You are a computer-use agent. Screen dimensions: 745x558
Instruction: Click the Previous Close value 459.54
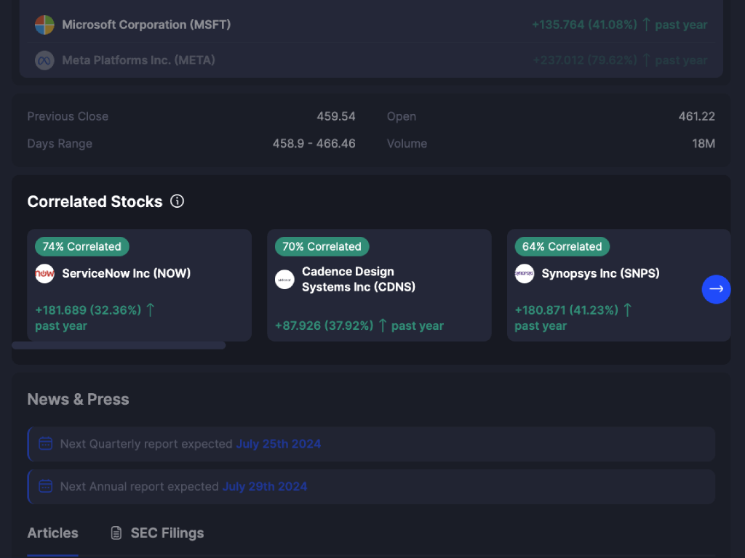coord(336,116)
